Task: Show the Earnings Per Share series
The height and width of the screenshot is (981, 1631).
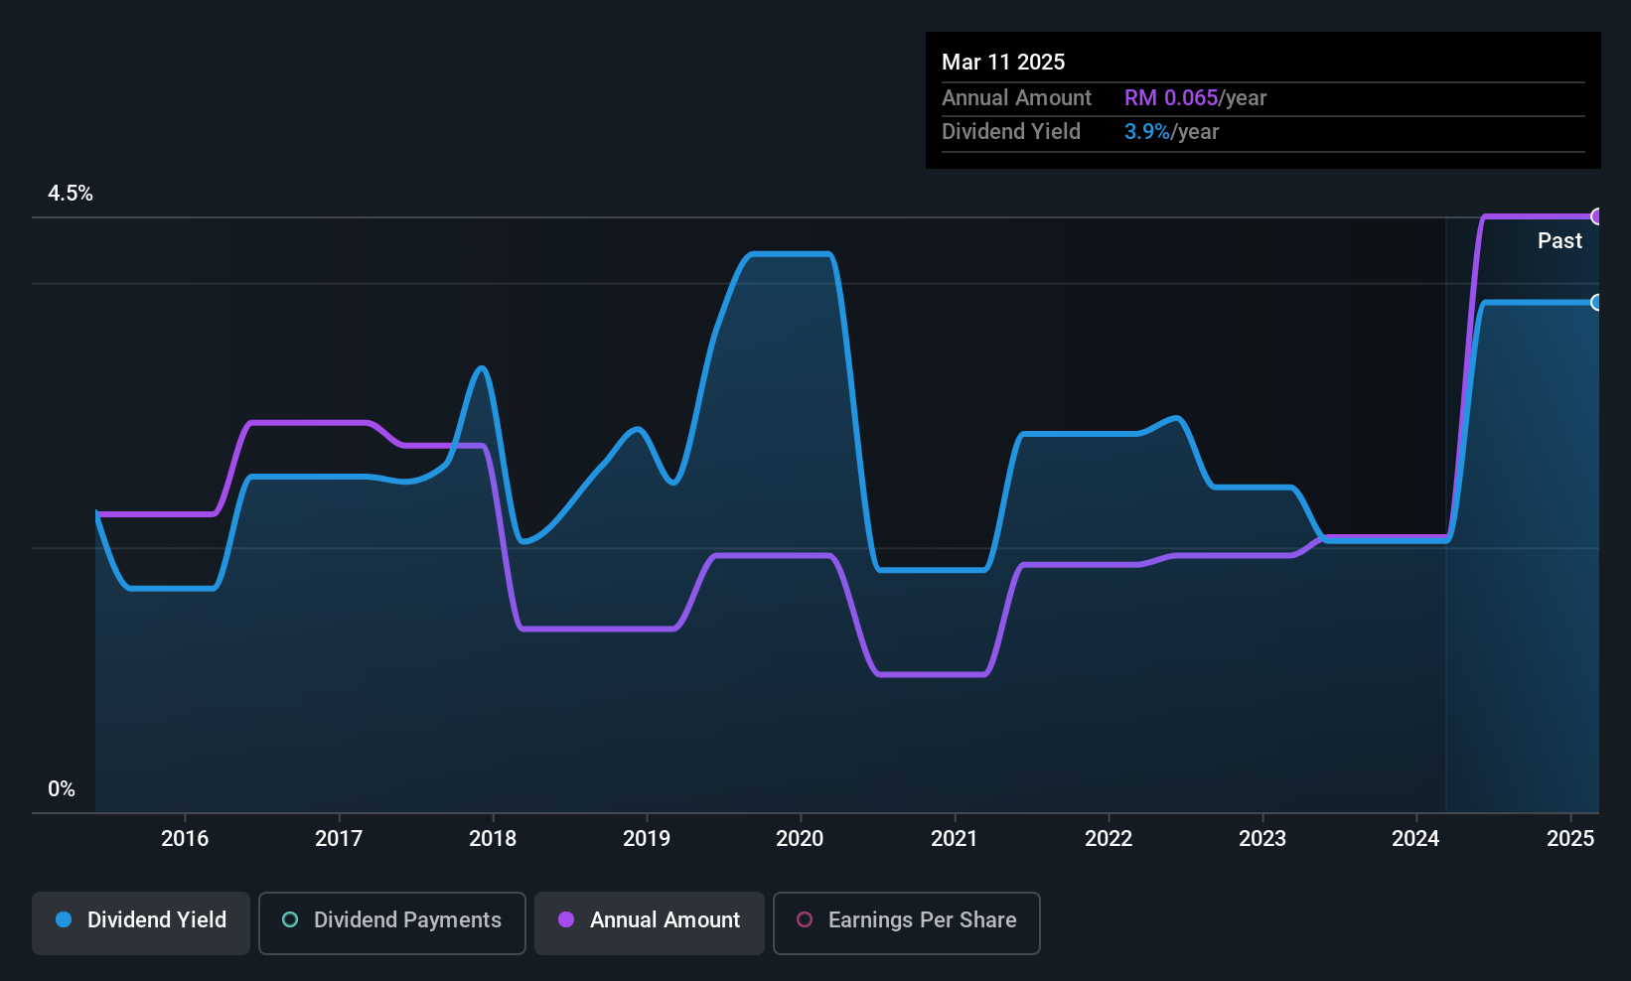Action: (x=907, y=922)
